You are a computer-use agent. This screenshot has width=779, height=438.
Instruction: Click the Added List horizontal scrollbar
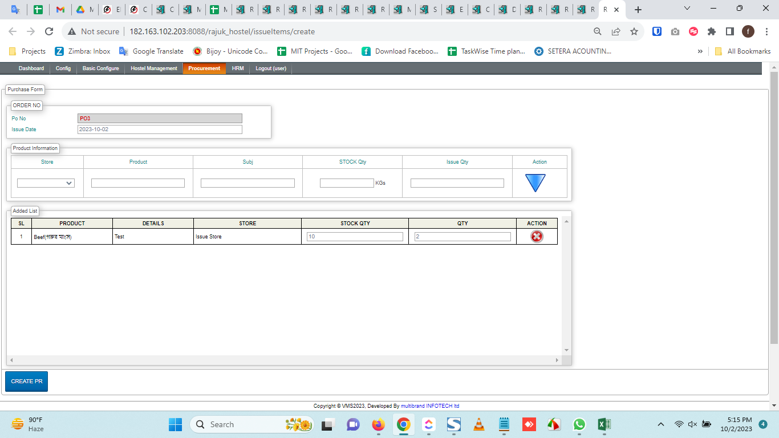(285, 360)
